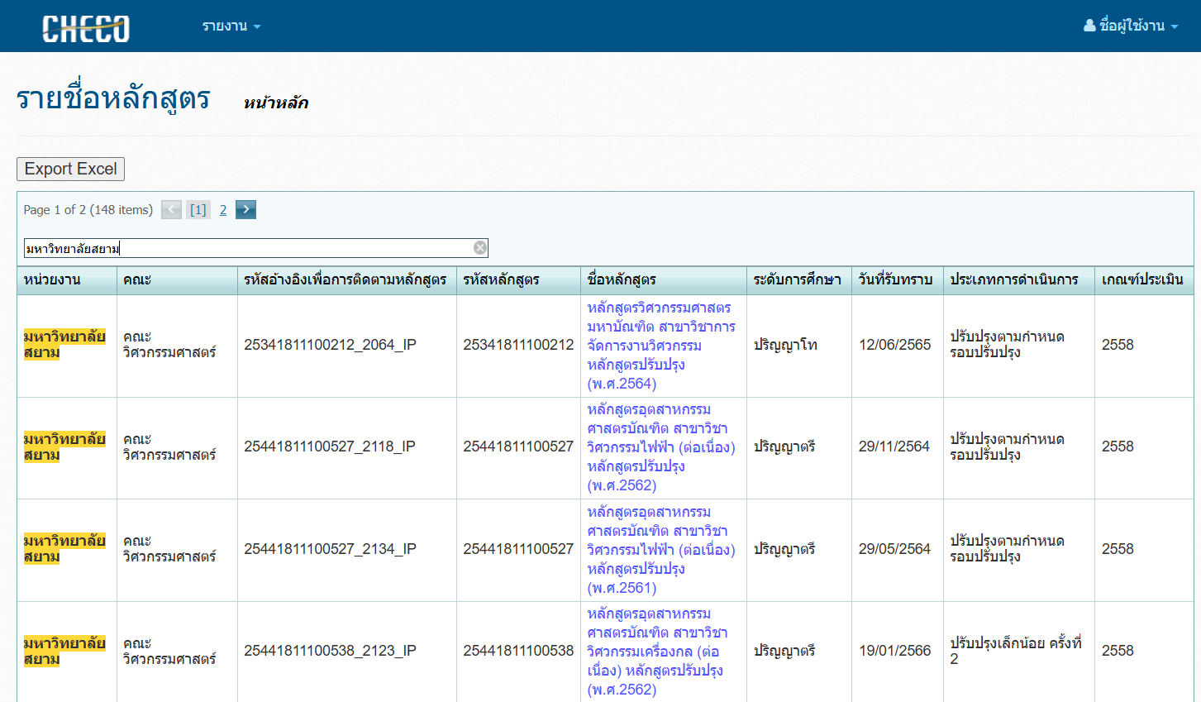Click the date 29/11/2564

point(894,447)
